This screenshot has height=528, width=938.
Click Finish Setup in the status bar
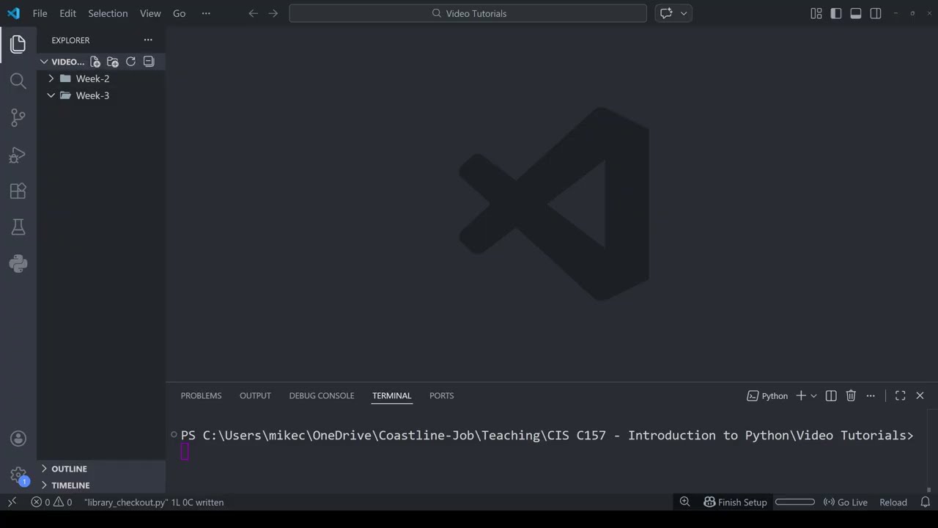click(x=735, y=502)
